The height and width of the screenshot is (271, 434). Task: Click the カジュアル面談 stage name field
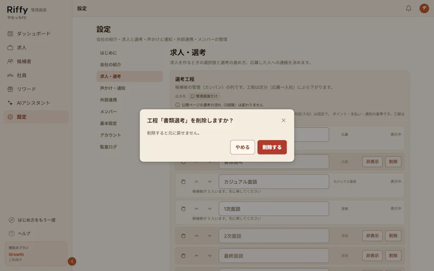point(274,182)
